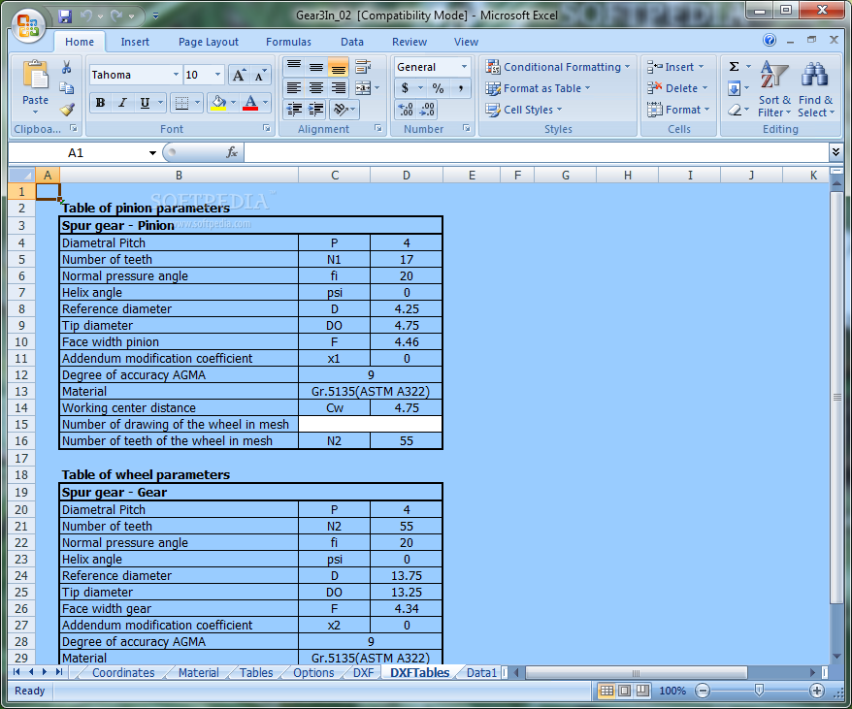Open Cell Styles gallery
The height and width of the screenshot is (709, 852).
523,110
